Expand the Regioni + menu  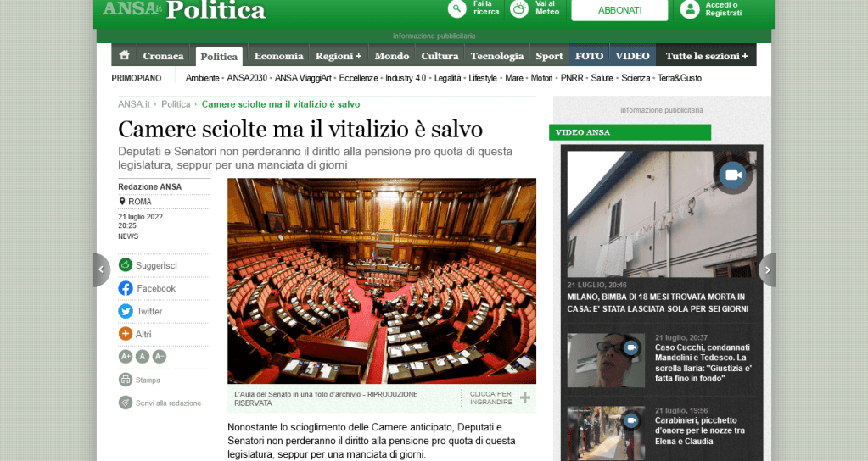coord(339,56)
